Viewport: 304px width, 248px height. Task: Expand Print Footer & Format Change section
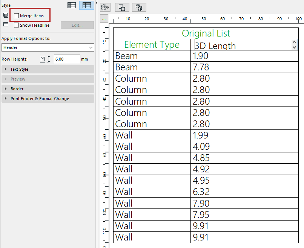[48, 99]
